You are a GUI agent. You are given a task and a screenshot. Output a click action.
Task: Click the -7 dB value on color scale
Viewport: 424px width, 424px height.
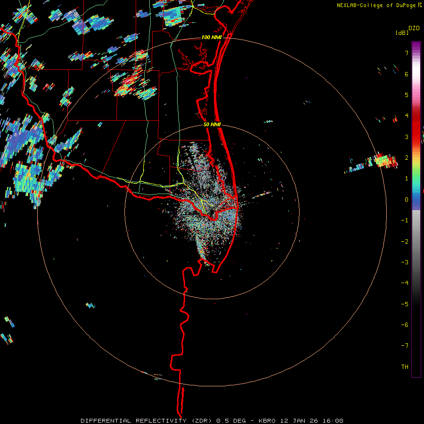tap(405, 346)
